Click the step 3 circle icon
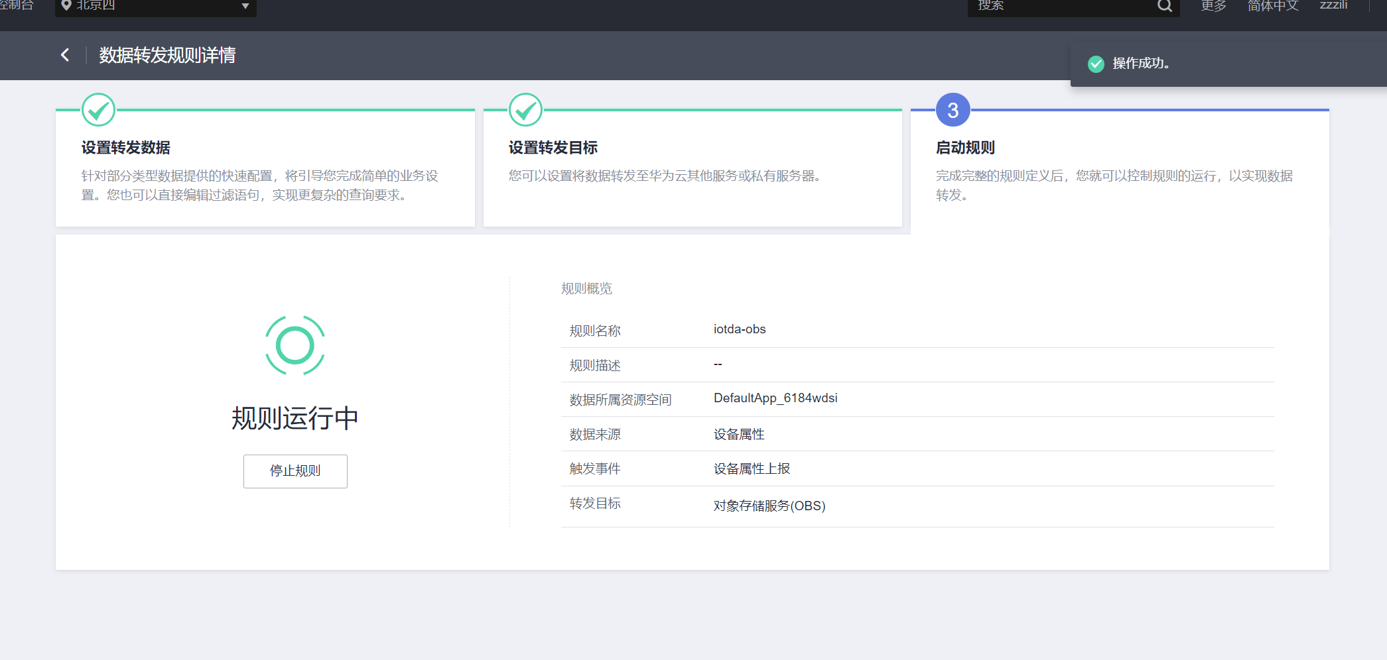This screenshot has height=660, width=1387. [953, 109]
